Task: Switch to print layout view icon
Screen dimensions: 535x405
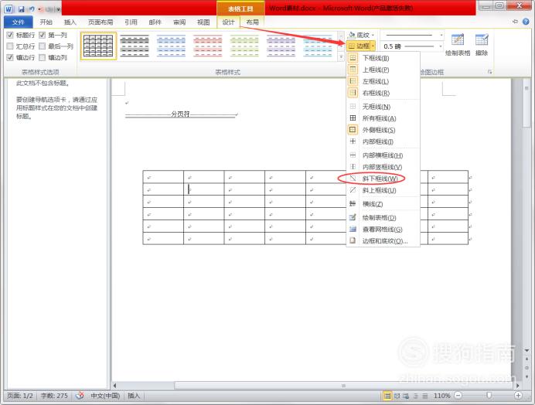Action: coord(387,396)
